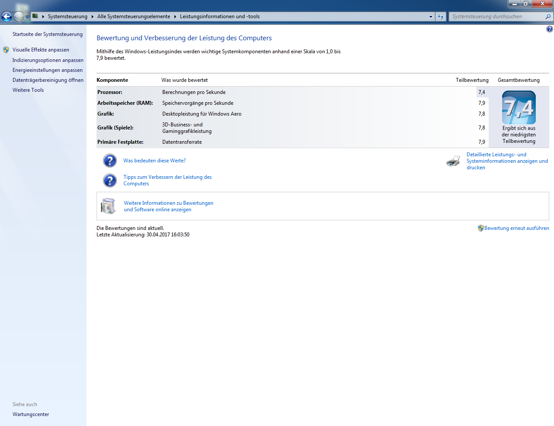Open 'Wartungscenter' link at bottom left

[x=31, y=414]
